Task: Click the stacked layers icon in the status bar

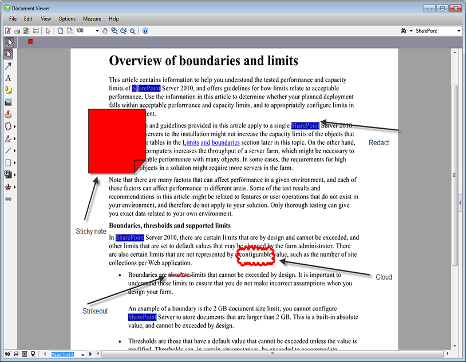Action: 16,354
